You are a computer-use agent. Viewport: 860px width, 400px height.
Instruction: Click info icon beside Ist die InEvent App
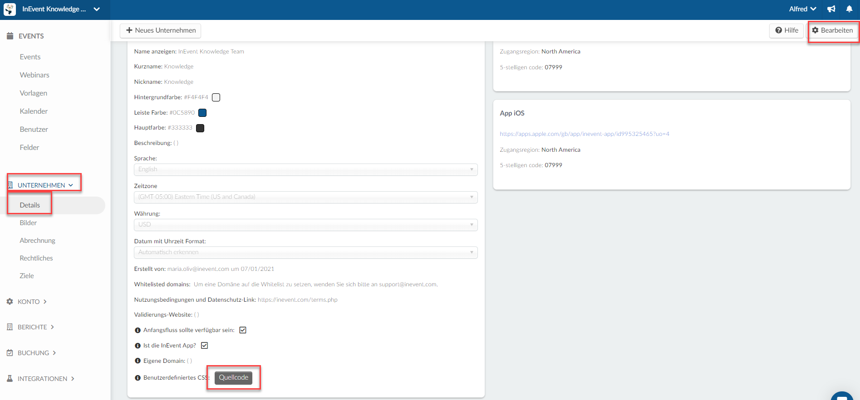(138, 346)
